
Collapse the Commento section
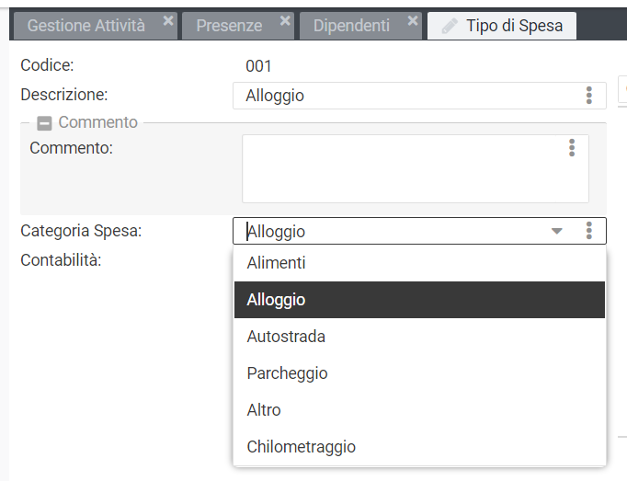[x=44, y=122]
